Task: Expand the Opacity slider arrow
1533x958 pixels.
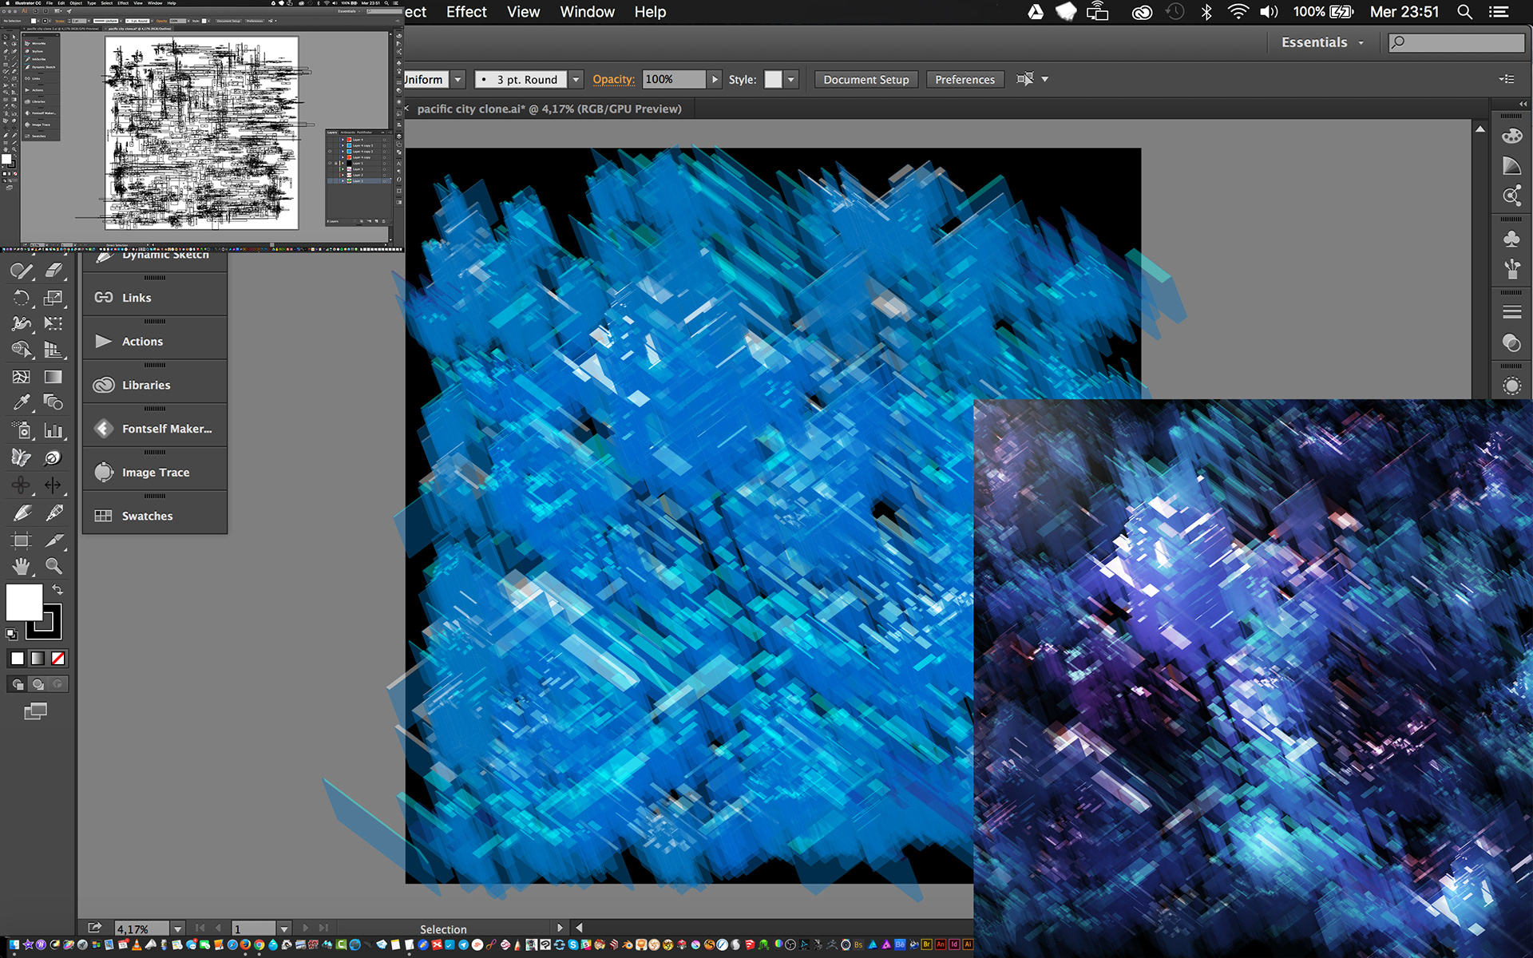Action: 715,79
